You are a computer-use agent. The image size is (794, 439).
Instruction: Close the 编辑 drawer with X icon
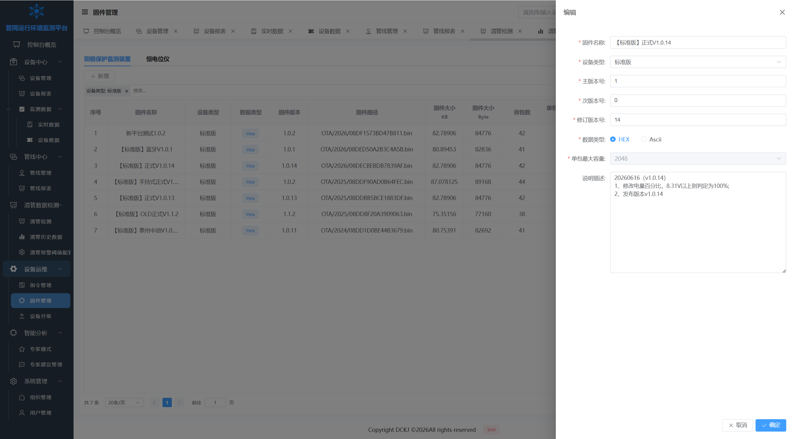782,12
